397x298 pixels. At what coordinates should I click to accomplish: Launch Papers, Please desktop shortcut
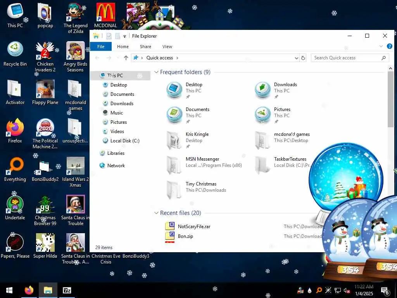tap(15, 246)
